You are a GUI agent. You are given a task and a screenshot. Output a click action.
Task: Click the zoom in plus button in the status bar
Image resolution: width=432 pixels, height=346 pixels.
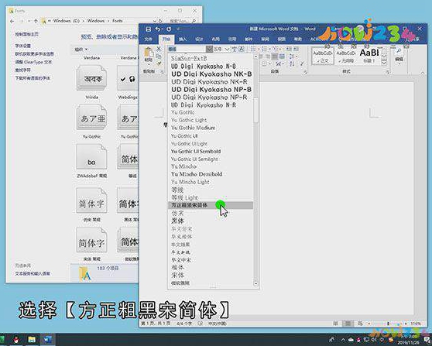406,324
